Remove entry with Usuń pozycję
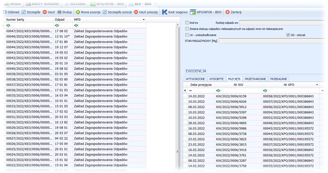 (x=146, y=12)
